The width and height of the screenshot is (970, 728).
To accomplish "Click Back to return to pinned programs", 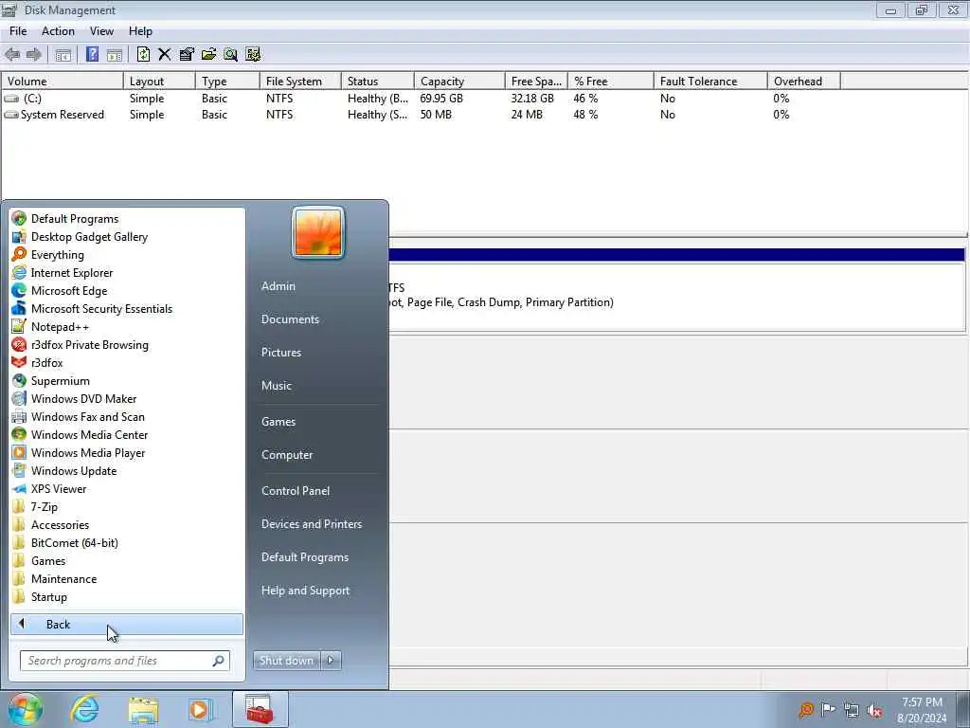I will pos(127,624).
